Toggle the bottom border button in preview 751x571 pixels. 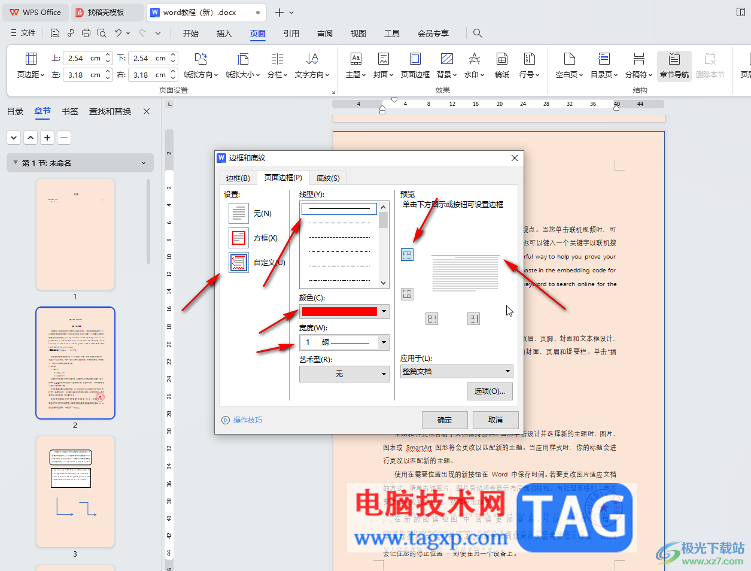click(x=407, y=294)
